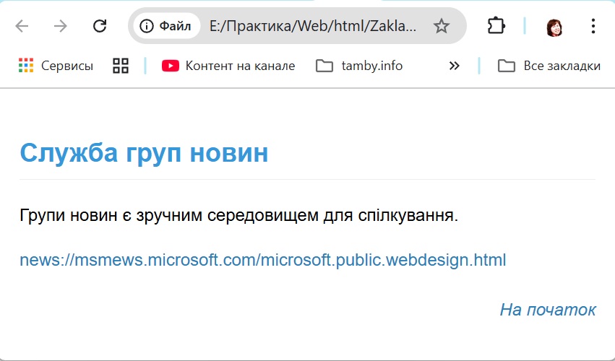Image resolution: width=615 pixels, height=361 pixels.
Task: Show hidden bookmarks with the double chevron
Action: click(454, 66)
